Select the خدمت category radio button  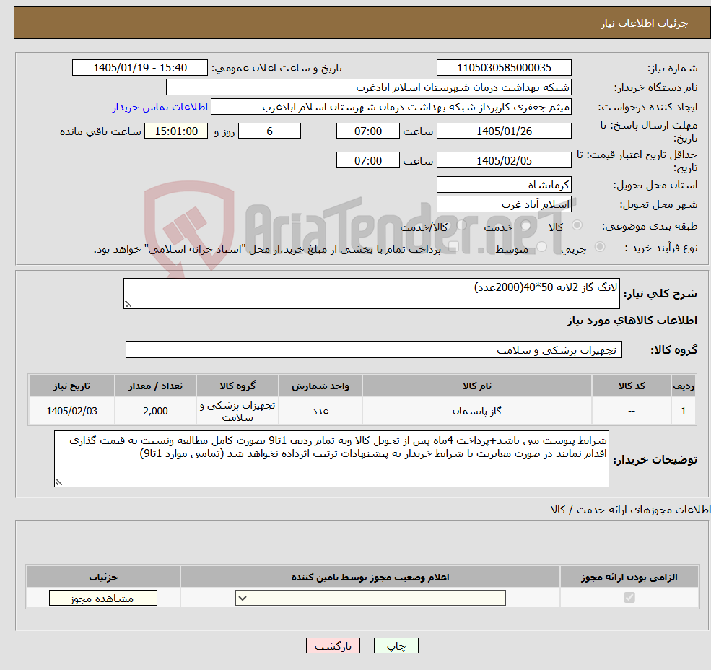(x=526, y=225)
